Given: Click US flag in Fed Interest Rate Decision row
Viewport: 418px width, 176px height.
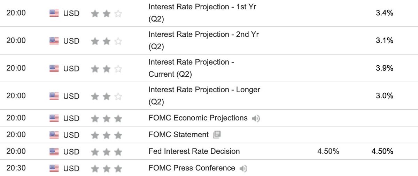Looking at the screenshot, I should (54, 152).
